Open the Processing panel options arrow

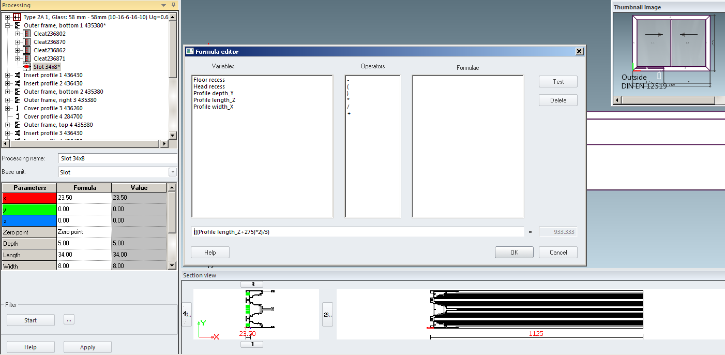164,5
